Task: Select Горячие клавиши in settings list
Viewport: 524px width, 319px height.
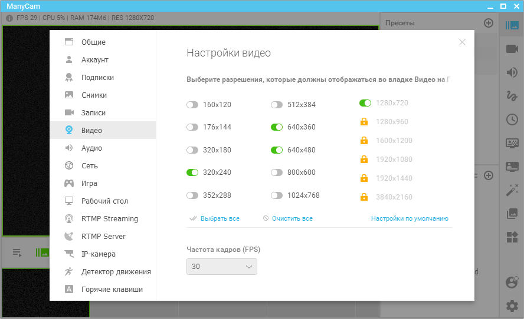Action: point(112,290)
